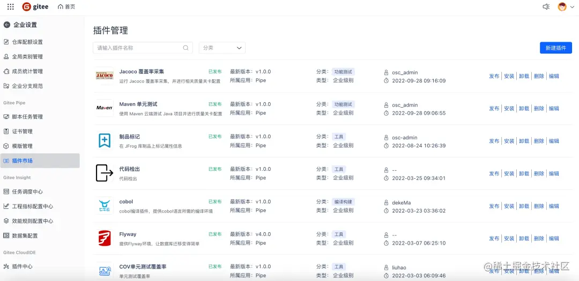Expand the 分类 category dropdown
579x281 pixels.
[x=222, y=48]
